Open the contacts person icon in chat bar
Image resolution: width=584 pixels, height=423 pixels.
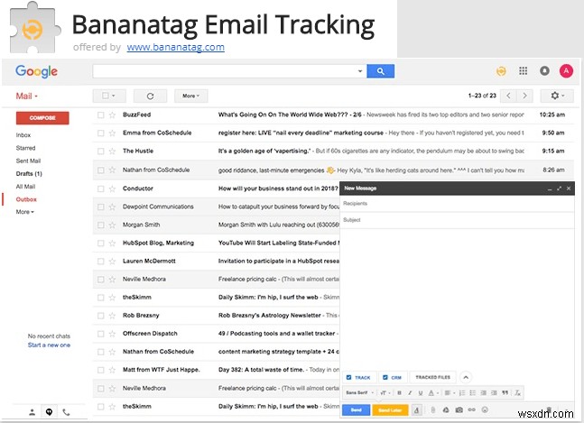pos(32,412)
